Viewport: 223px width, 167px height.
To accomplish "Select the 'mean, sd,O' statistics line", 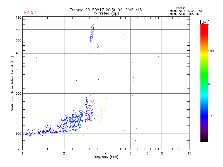I will (186, 11).
